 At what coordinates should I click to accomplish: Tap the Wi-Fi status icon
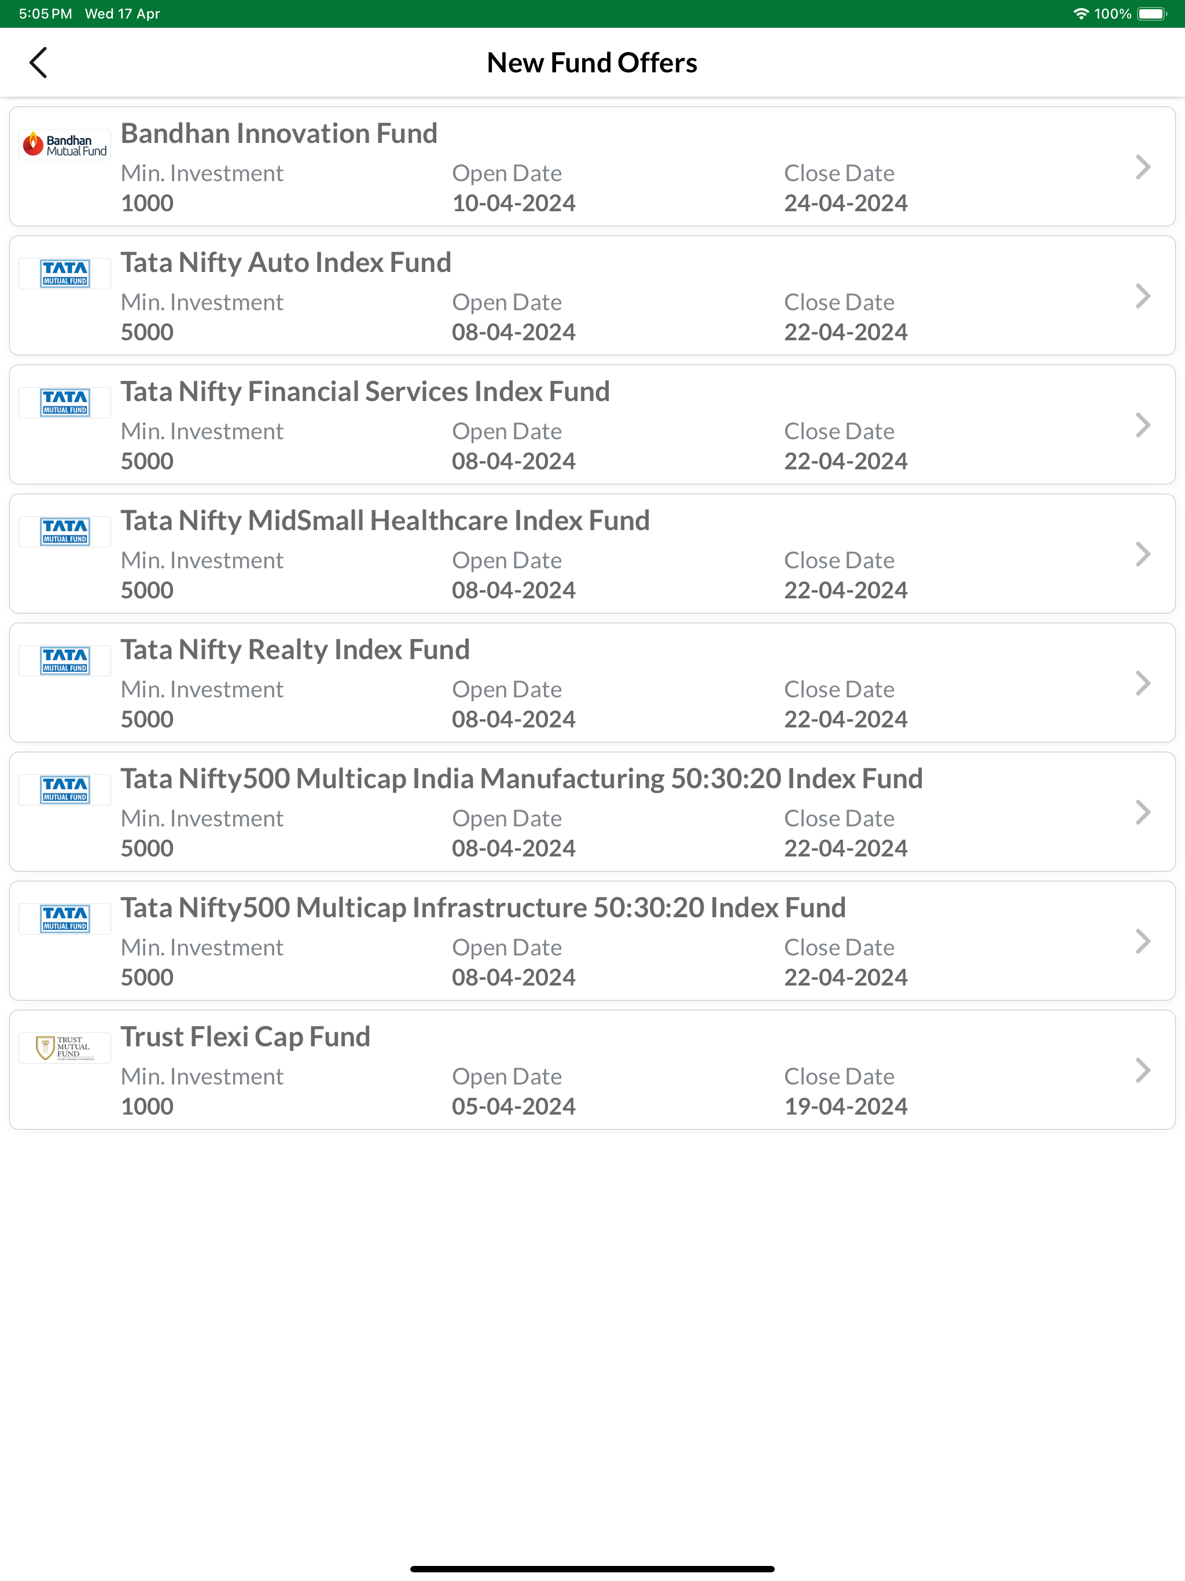[x=1081, y=13]
